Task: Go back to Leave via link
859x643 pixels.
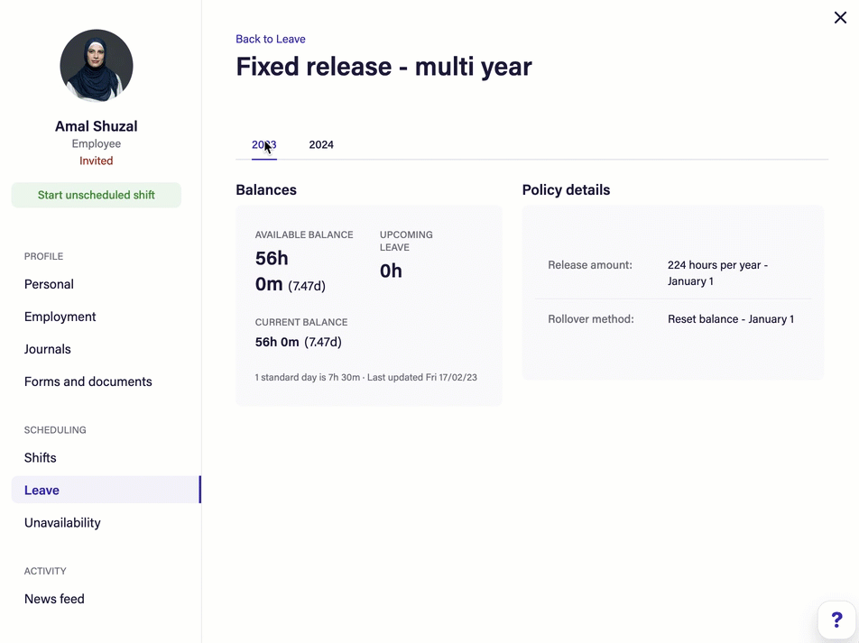Action: (271, 39)
